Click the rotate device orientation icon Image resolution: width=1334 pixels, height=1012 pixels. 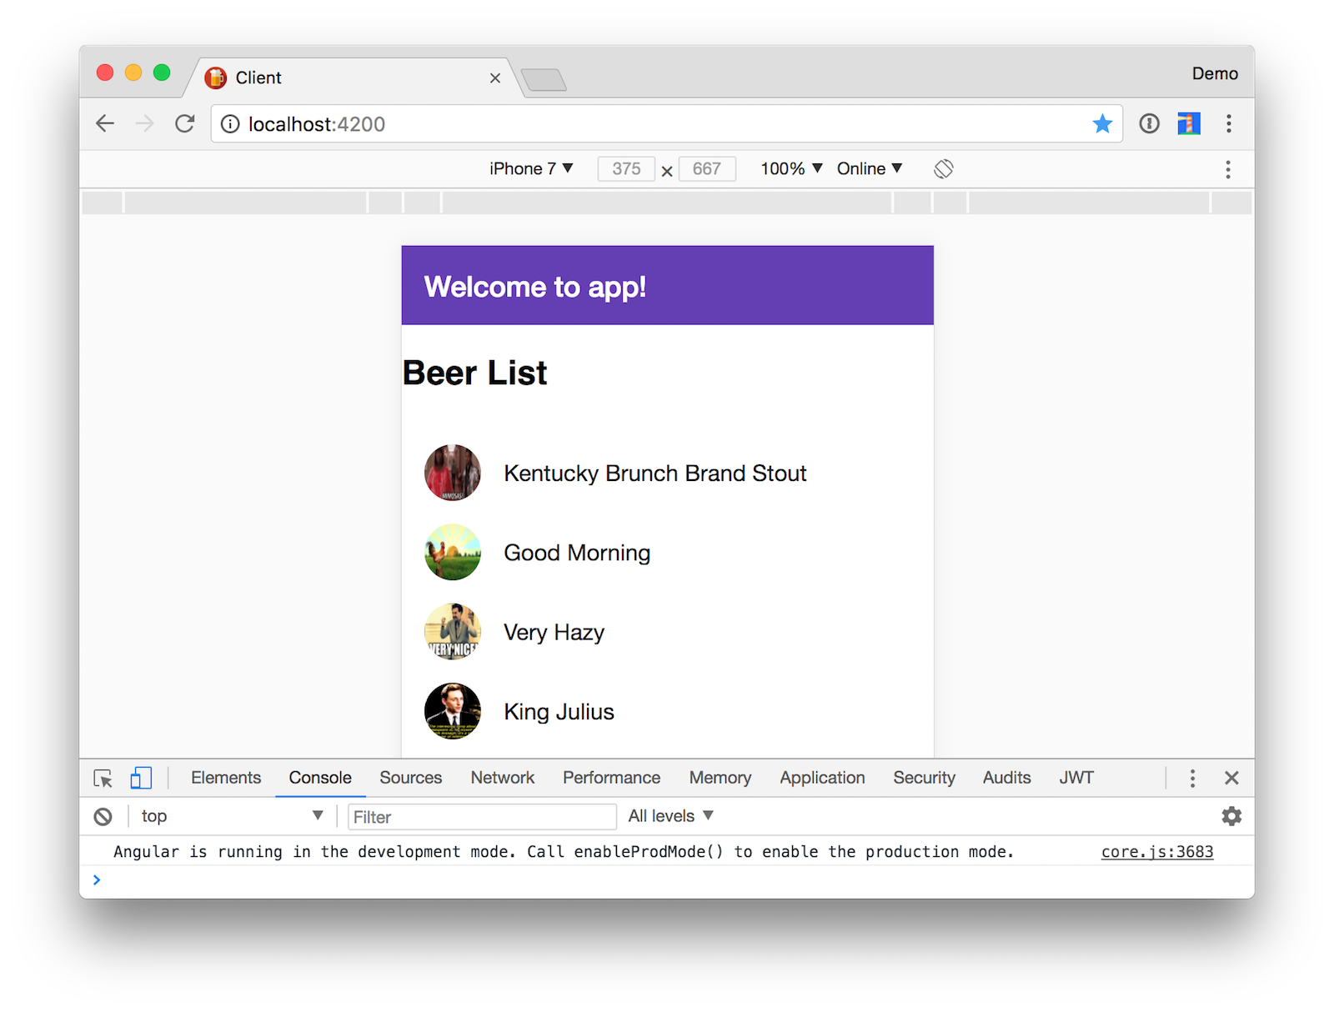[943, 169]
